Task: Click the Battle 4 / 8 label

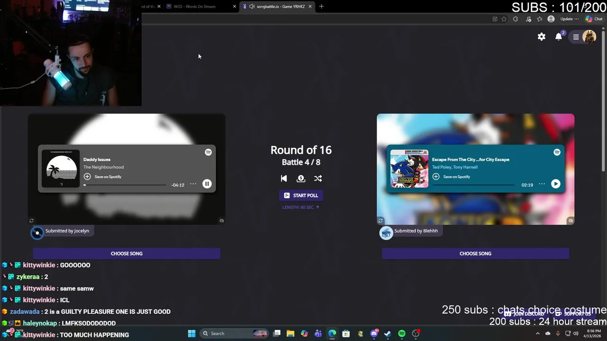Action: click(x=301, y=162)
